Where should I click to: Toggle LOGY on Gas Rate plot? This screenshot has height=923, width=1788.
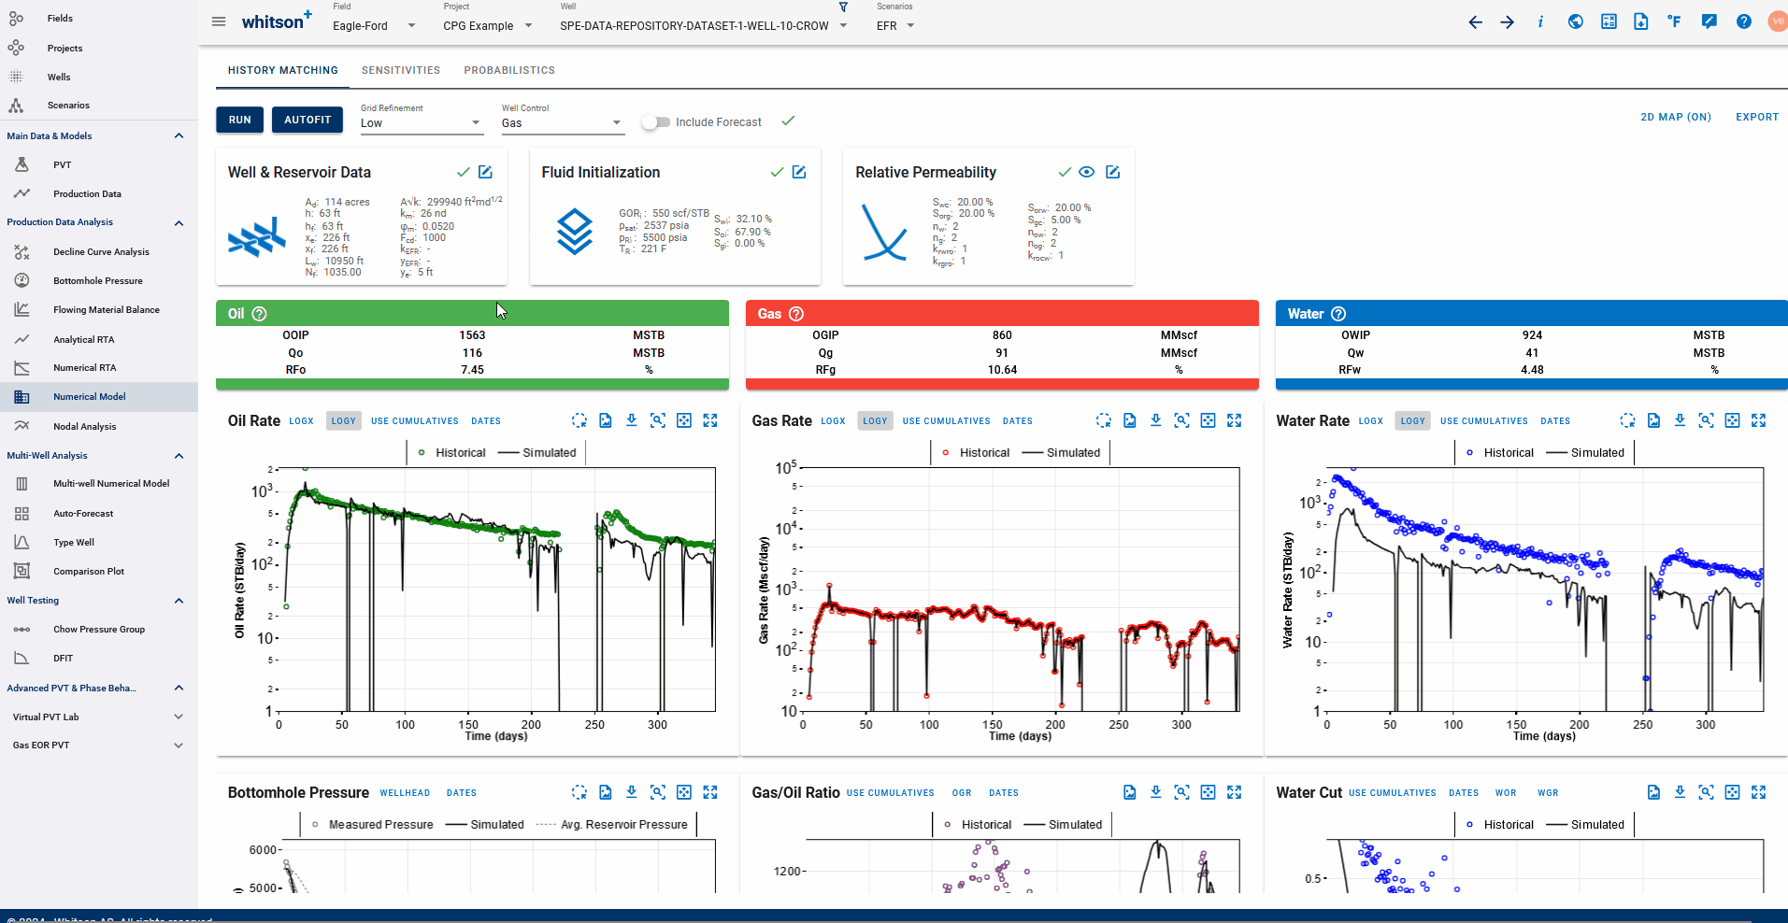[x=876, y=421]
